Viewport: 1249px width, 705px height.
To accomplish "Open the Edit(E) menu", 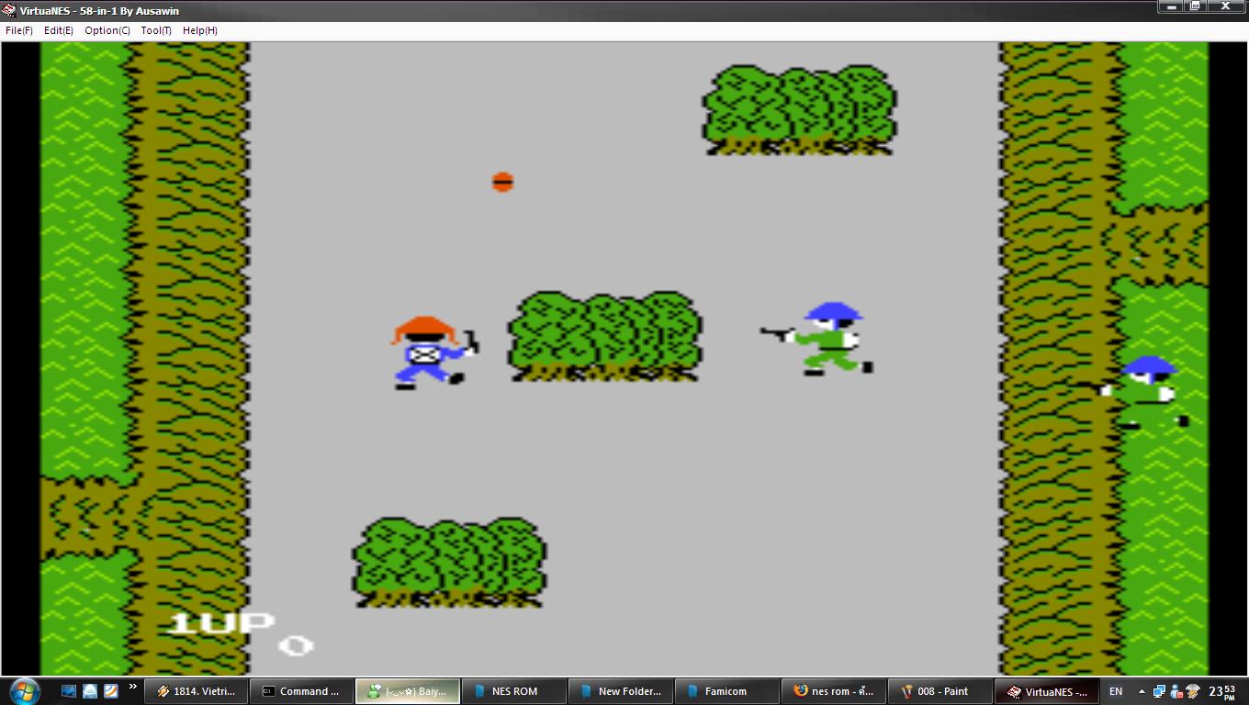I will click(x=59, y=30).
